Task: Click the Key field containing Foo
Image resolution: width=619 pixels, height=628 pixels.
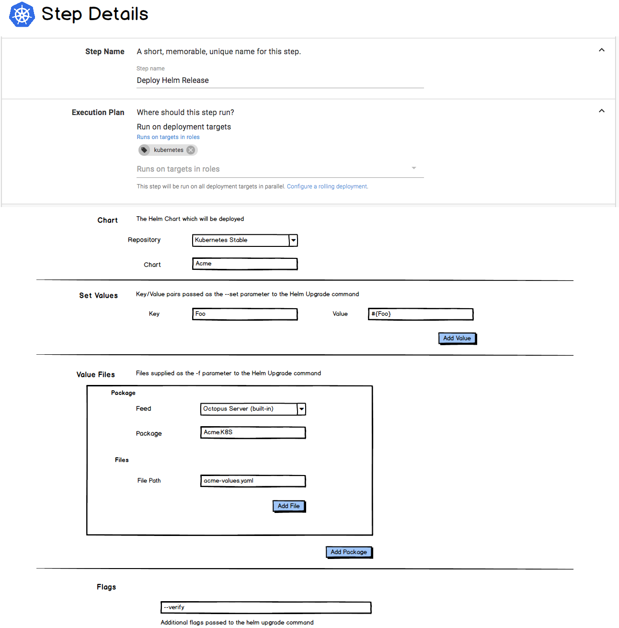Action: point(244,314)
